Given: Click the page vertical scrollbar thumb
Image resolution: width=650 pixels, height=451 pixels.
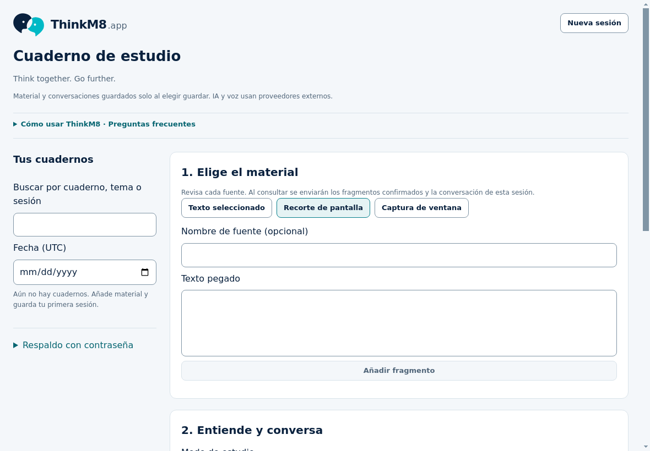Looking at the screenshot, I should pyautogui.click(x=646, y=120).
